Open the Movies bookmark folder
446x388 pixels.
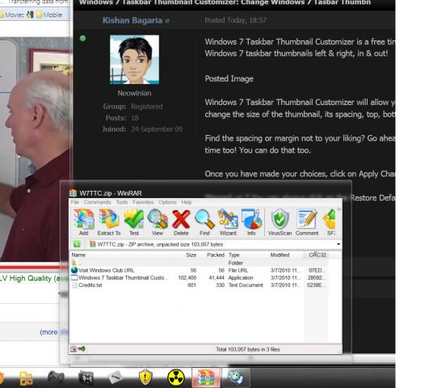point(12,15)
